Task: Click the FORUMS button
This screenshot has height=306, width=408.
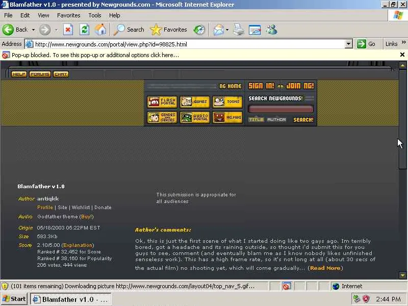Action: pos(40,74)
